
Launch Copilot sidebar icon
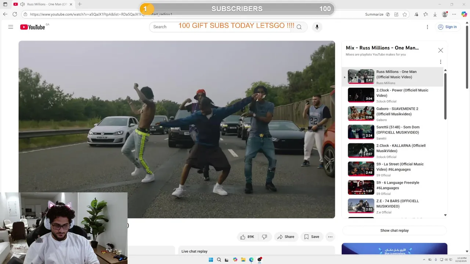point(464,14)
